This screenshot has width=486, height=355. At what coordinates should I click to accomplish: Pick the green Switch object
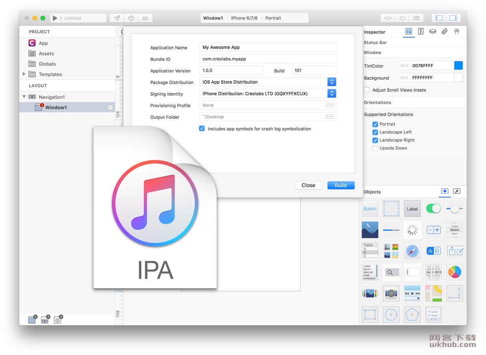coord(434,209)
